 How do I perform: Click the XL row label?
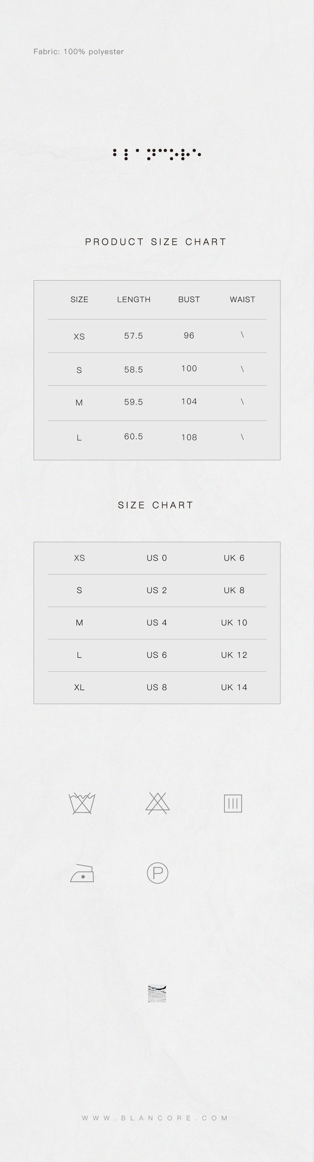tap(79, 687)
